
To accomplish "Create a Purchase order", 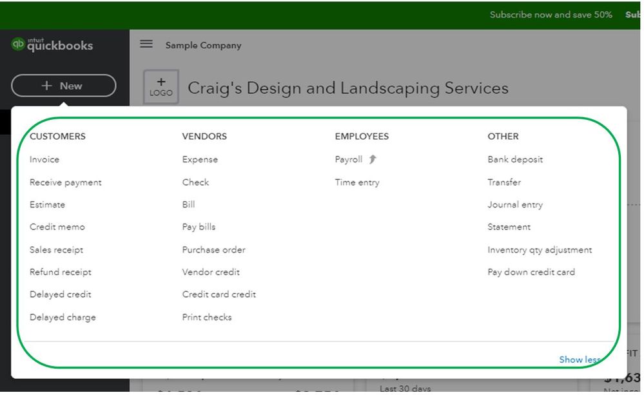I will [213, 249].
